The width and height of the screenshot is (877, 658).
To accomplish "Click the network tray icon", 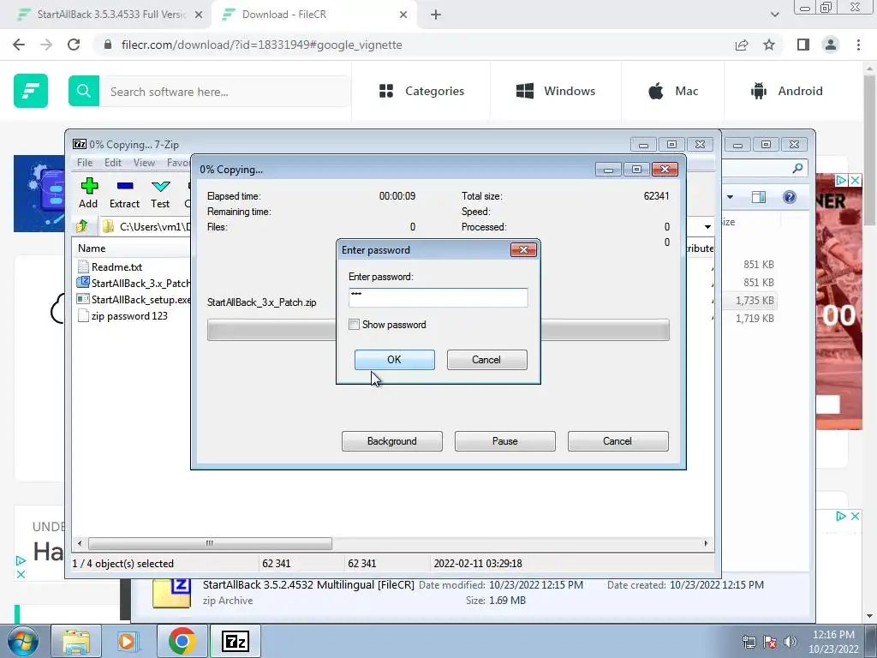I will tap(749, 642).
